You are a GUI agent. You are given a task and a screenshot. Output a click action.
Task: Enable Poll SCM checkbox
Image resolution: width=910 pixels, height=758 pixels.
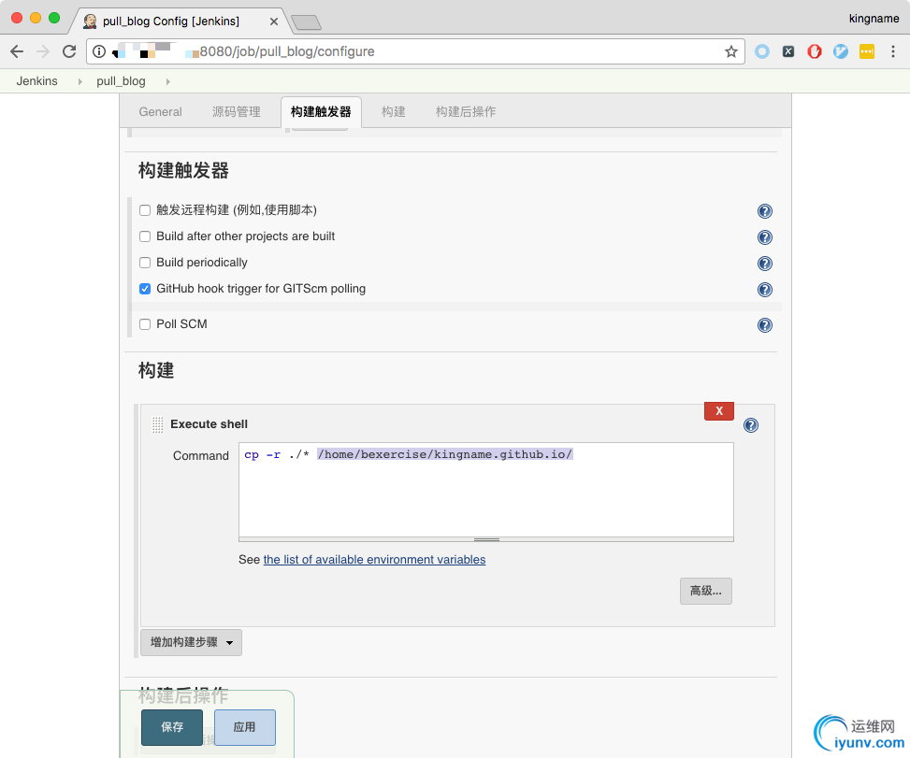coord(145,323)
